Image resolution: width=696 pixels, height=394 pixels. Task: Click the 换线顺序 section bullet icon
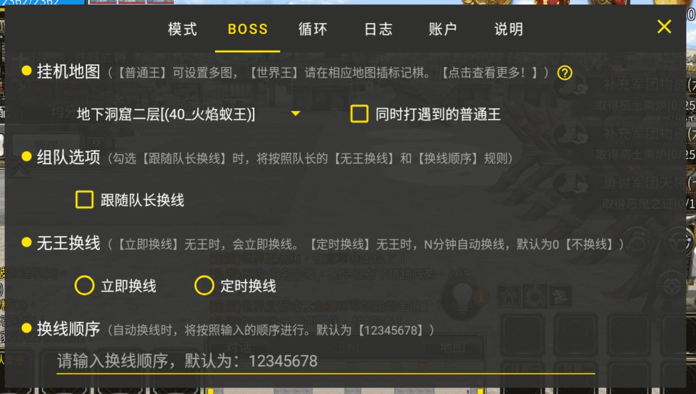pyautogui.click(x=27, y=328)
